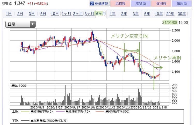Click the tallest volume bar in September

[x=66, y=95]
